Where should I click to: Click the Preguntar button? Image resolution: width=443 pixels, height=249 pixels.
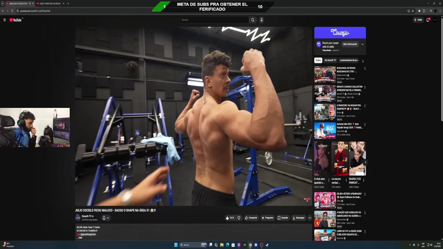[x=268, y=218]
